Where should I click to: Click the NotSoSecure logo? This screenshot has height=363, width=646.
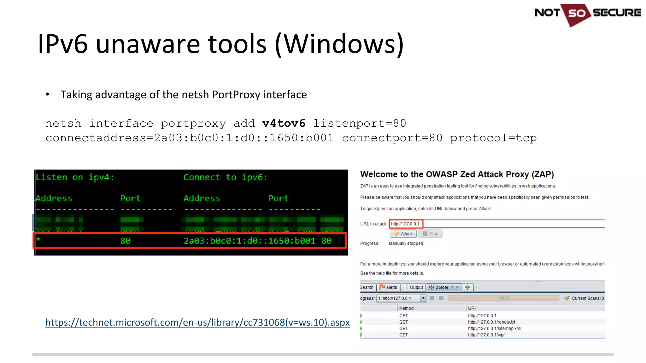pyautogui.click(x=588, y=15)
